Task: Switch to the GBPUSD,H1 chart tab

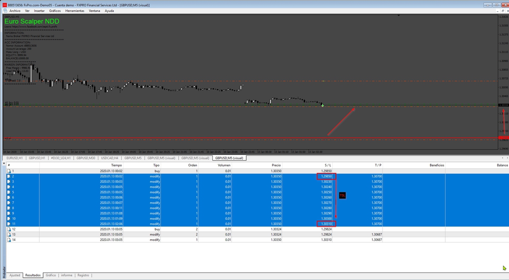Action: pos(37,158)
